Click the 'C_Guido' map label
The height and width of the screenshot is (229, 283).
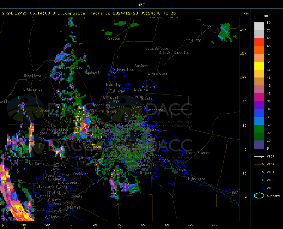point(42,111)
